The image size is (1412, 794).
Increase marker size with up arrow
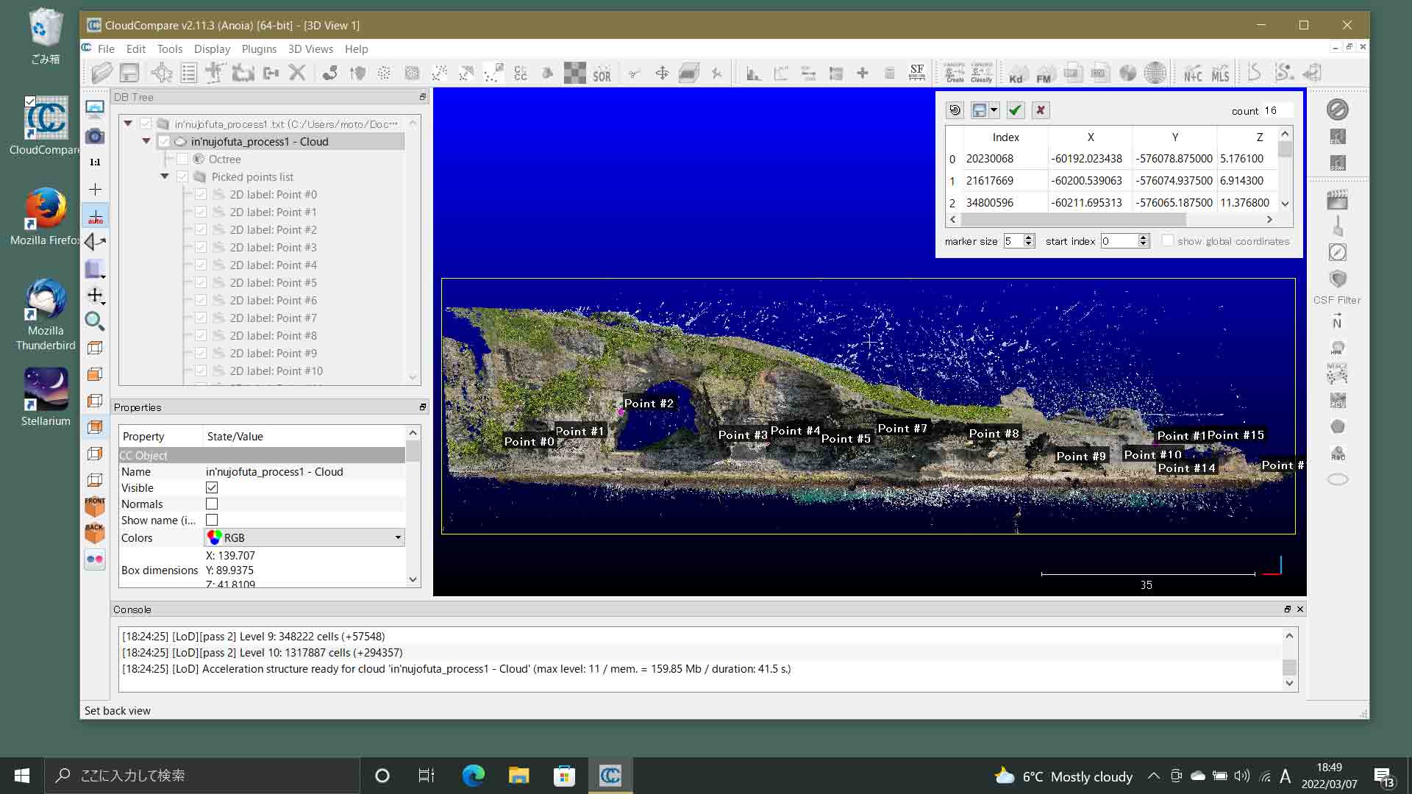1029,237
